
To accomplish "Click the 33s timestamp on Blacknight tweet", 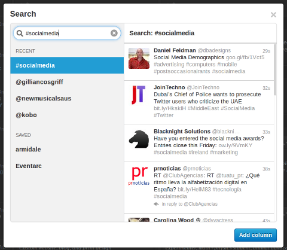I will coord(266,132).
